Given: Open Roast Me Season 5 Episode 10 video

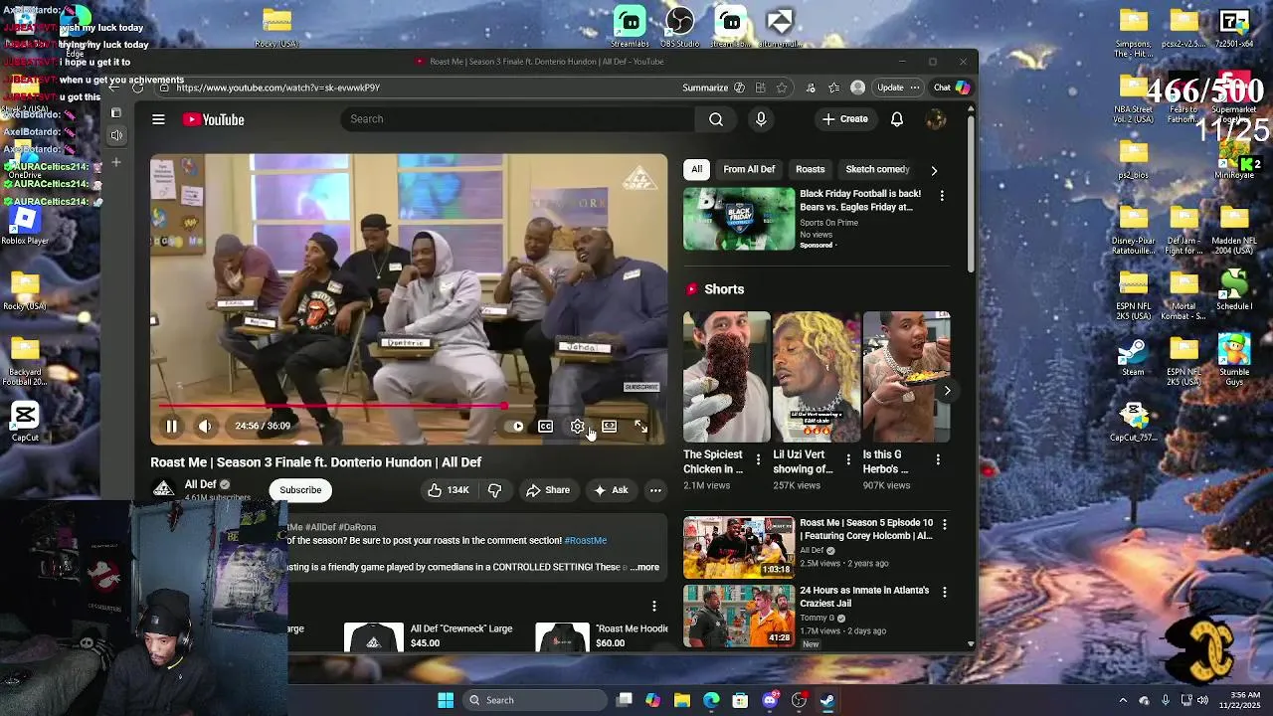Looking at the screenshot, I should (x=739, y=547).
